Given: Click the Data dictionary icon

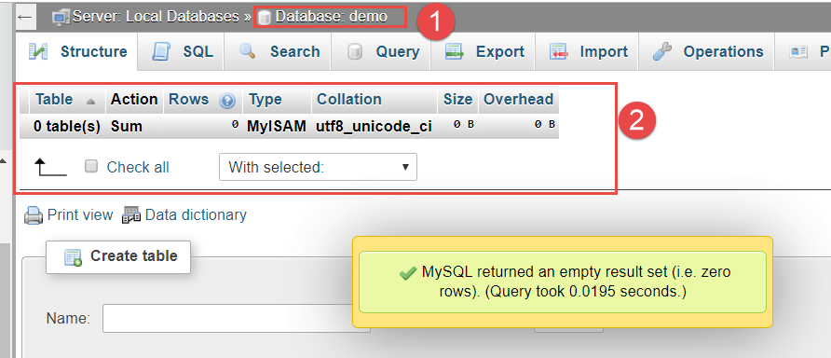Looking at the screenshot, I should 131,215.
